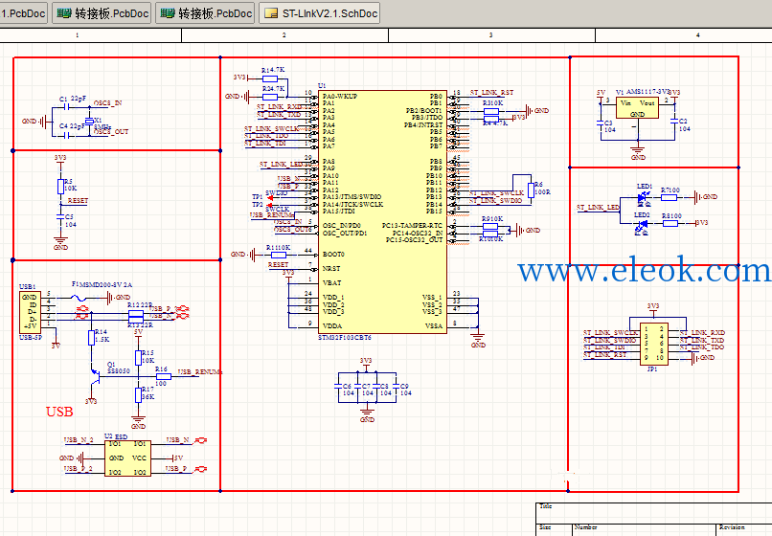The image size is (772, 536).
Task: Click the OSC8_OUT net label beside C4
Action: pyautogui.click(x=111, y=131)
